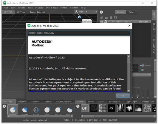
Task: Open the Sign In dropdown arrow
Action: point(96,11)
